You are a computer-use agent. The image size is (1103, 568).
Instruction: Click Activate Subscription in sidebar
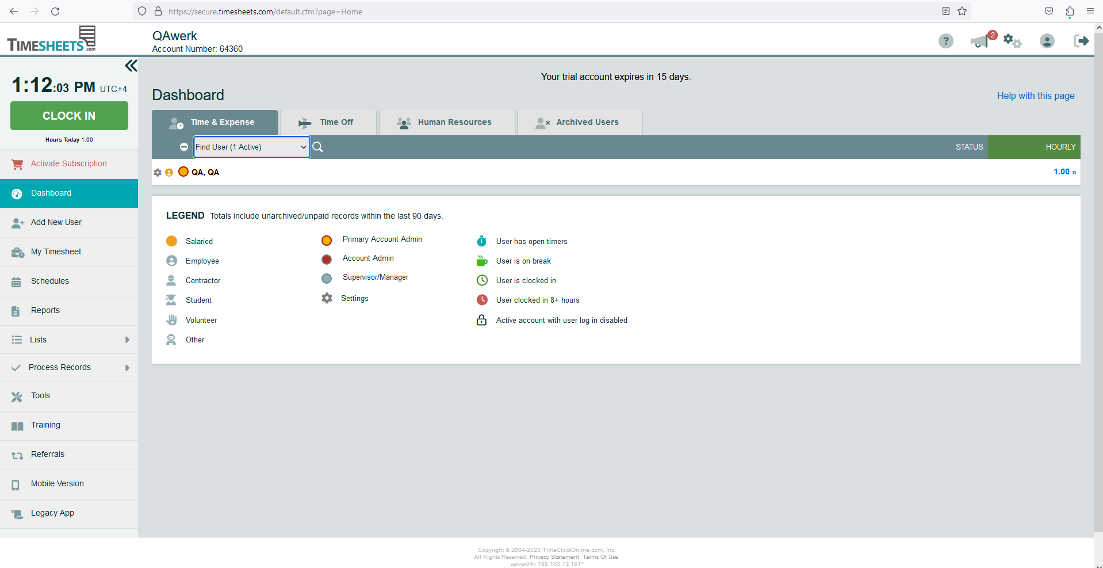(x=69, y=164)
